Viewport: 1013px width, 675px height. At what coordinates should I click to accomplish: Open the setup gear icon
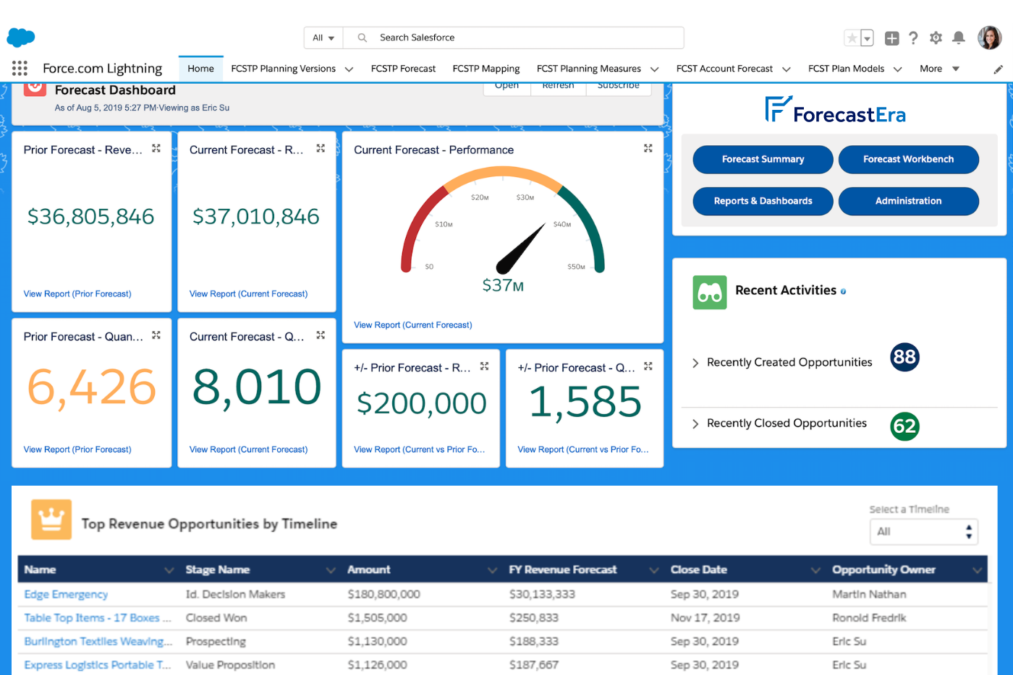point(936,38)
